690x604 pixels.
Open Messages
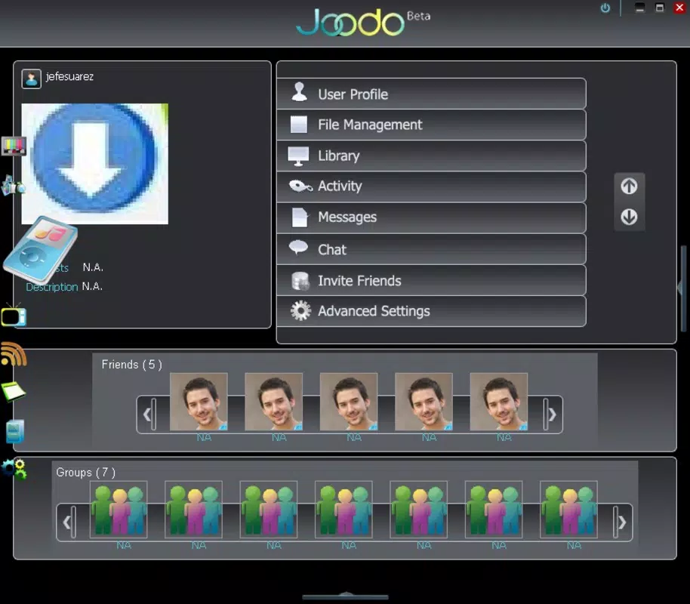(431, 218)
